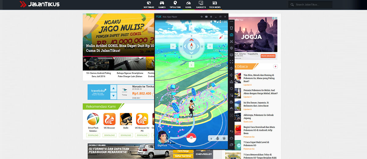Click the red north arrow on joystick
The height and width of the screenshot is (159, 367).
click(191, 40)
